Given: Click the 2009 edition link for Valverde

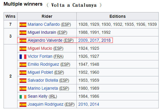Looking at the screenshot, I should tap(83, 40).
